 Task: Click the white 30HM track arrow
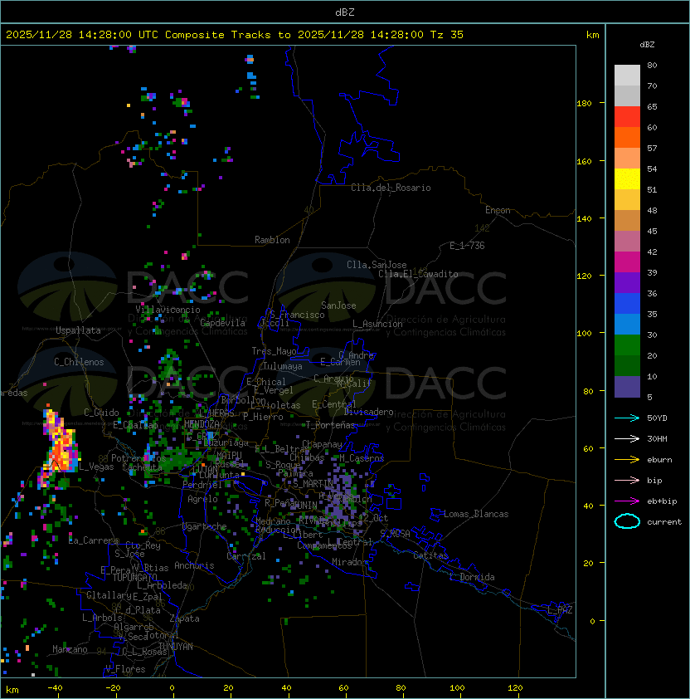pyautogui.click(x=627, y=438)
